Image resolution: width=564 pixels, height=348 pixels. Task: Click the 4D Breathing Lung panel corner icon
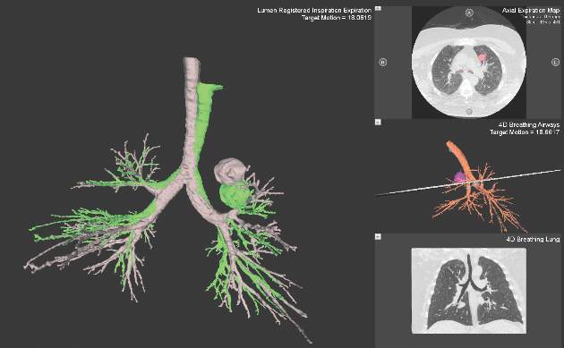tap(378, 236)
